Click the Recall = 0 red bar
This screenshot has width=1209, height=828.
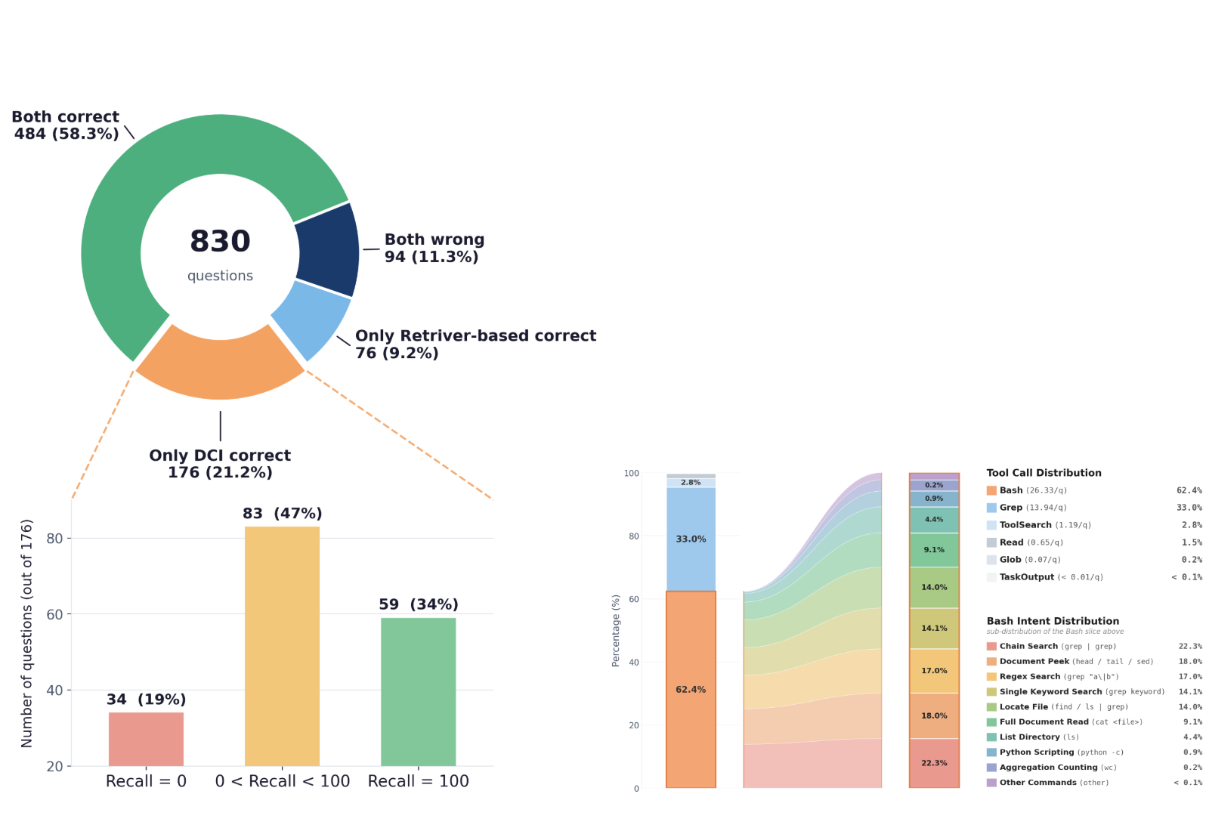pos(146,739)
